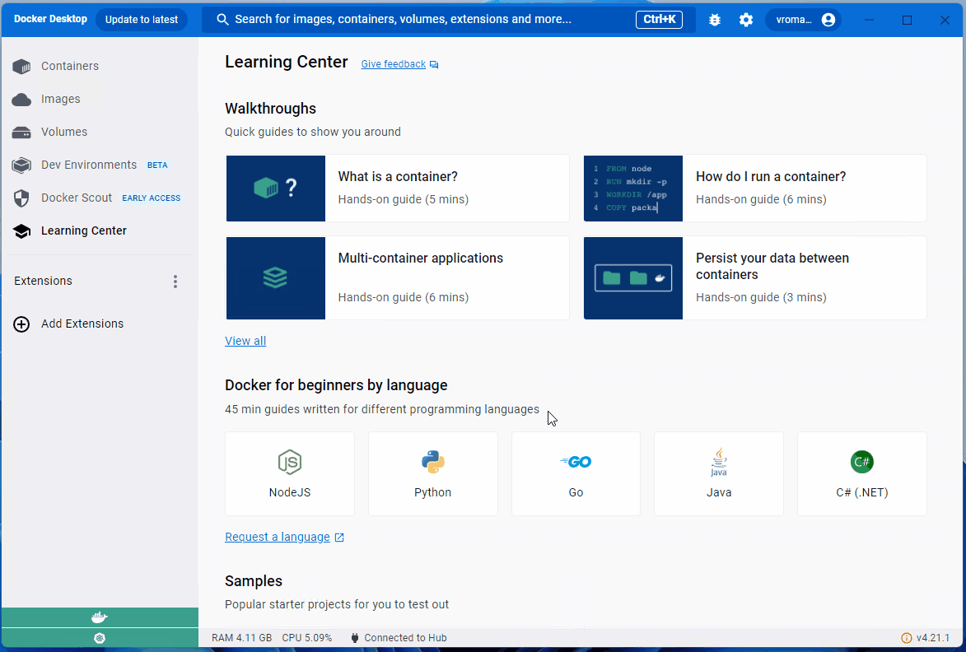Click the BETA badge next to Dev Environments
Image resolution: width=966 pixels, height=652 pixels.
(157, 165)
